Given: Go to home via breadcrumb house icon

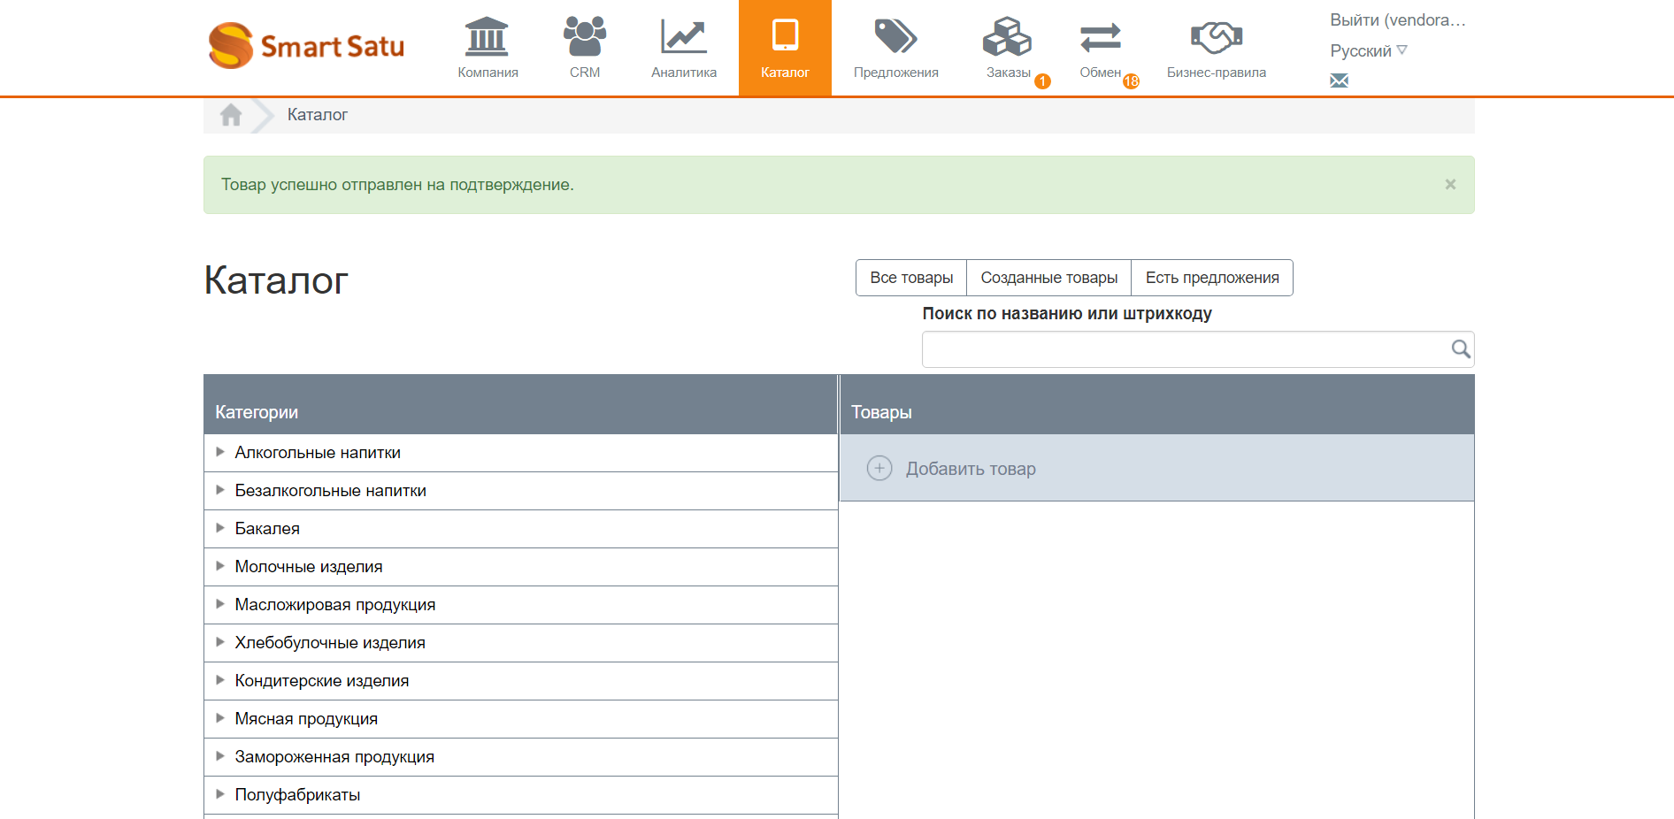Looking at the screenshot, I should click(231, 115).
